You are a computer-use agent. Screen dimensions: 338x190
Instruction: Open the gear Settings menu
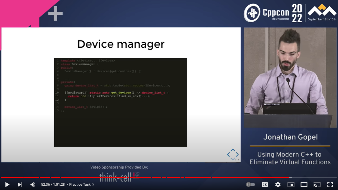coord(278,185)
